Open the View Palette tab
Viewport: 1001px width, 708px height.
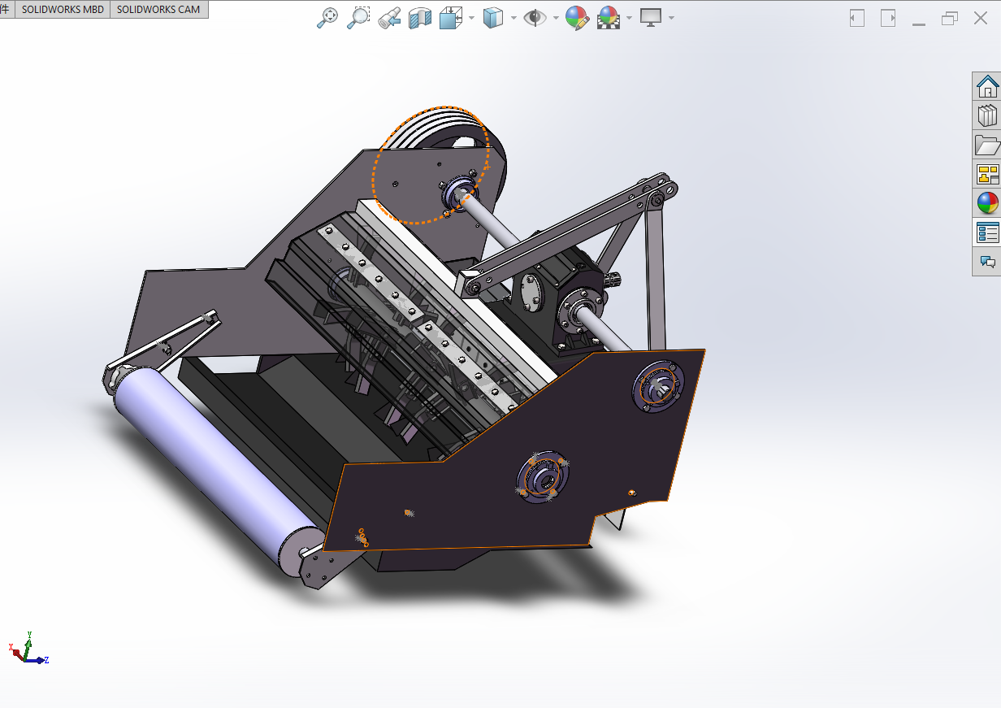[987, 174]
